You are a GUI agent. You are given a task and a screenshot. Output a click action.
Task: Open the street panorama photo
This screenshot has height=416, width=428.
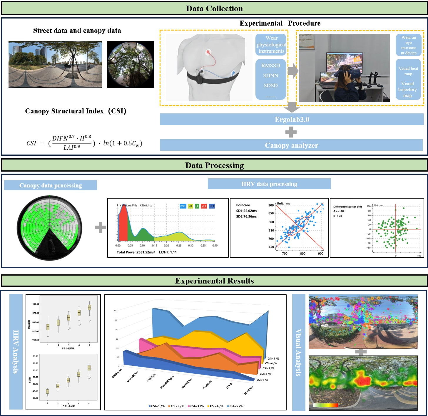pos(55,65)
